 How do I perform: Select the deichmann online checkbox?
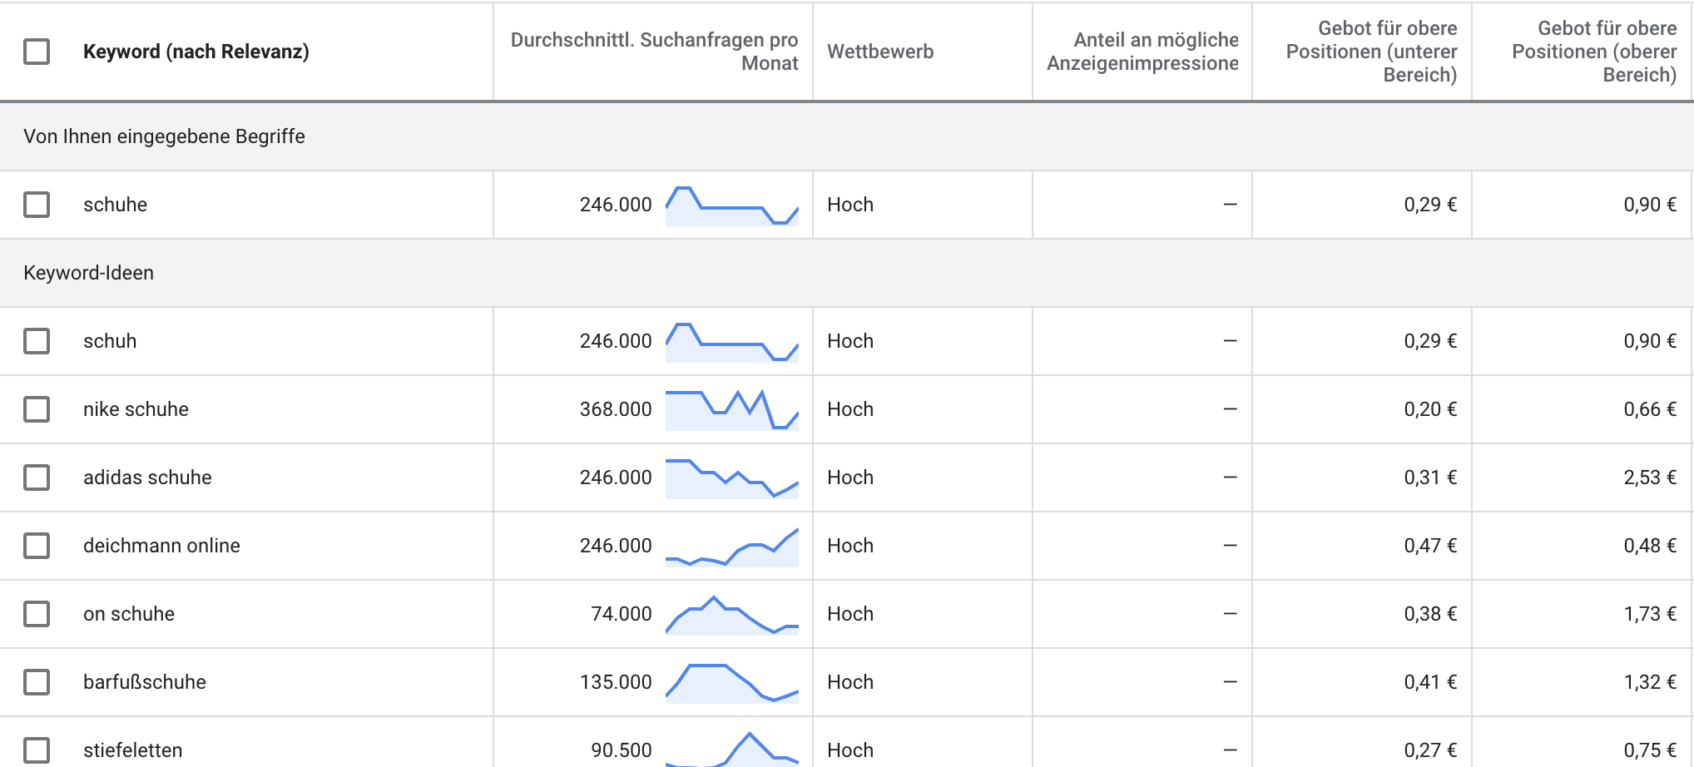point(37,546)
